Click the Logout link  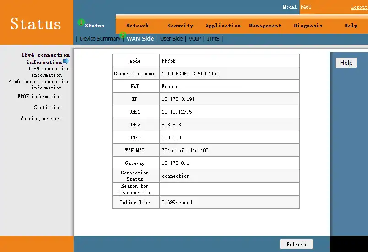click(x=359, y=7)
